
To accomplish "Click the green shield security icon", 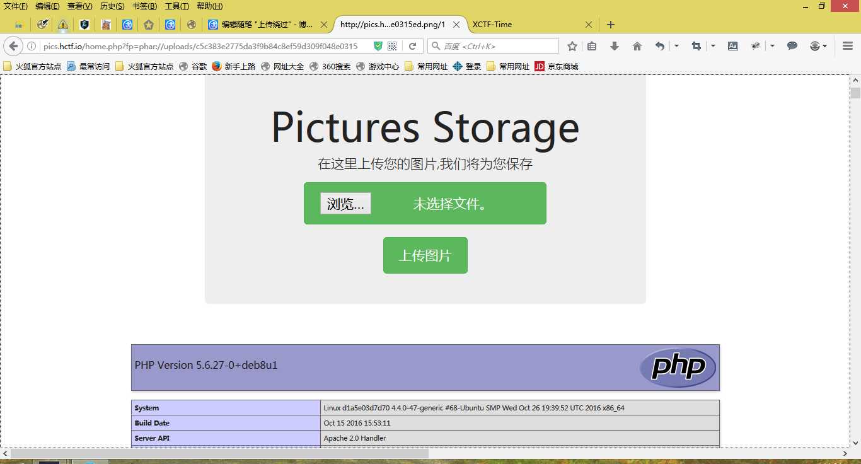I will pyautogui.click(x=378, y=46).
